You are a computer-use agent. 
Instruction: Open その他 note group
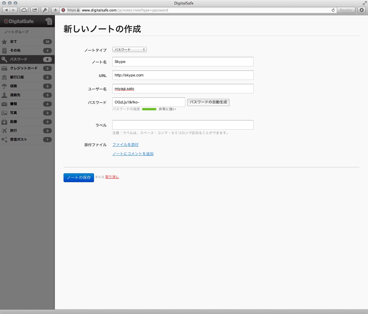[27, 51]
